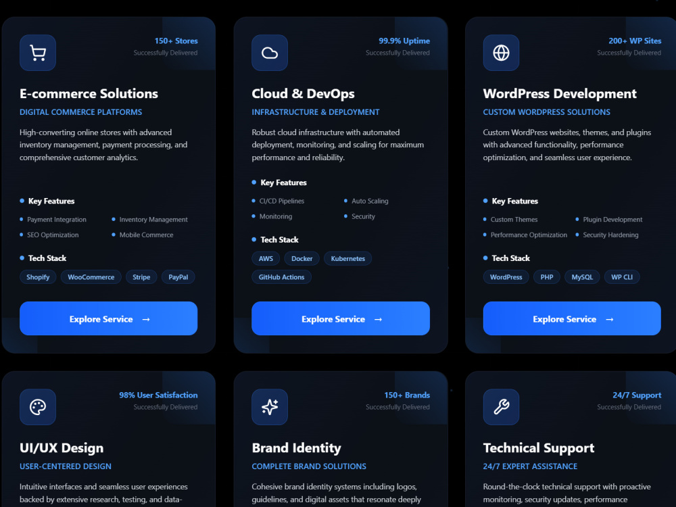676x507 pixels.
Task: Click the WordPress Development heading
Action: pos(560,93)
